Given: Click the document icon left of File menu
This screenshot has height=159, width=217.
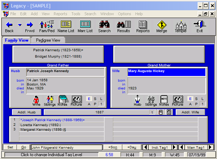Looking at the screenshot, I should click(6, 14).
